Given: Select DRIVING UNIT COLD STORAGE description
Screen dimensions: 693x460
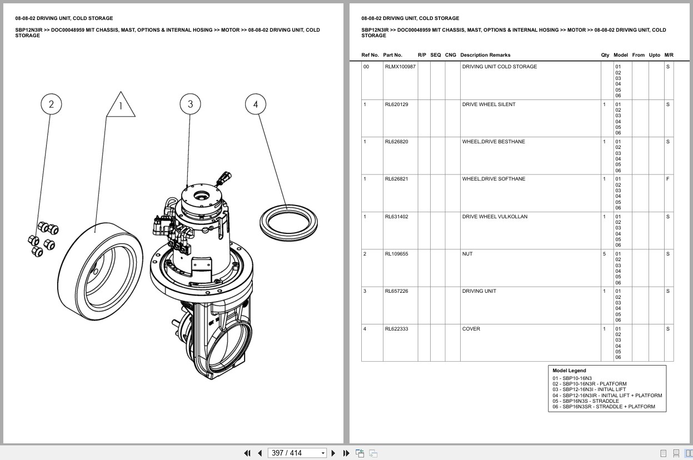Looking at the screenshot, I should point(500,67).
